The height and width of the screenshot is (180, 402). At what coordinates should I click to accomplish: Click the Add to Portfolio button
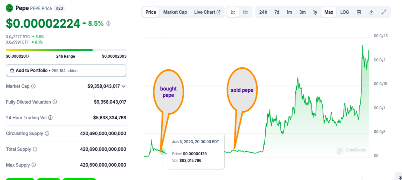tap(66, 71)
